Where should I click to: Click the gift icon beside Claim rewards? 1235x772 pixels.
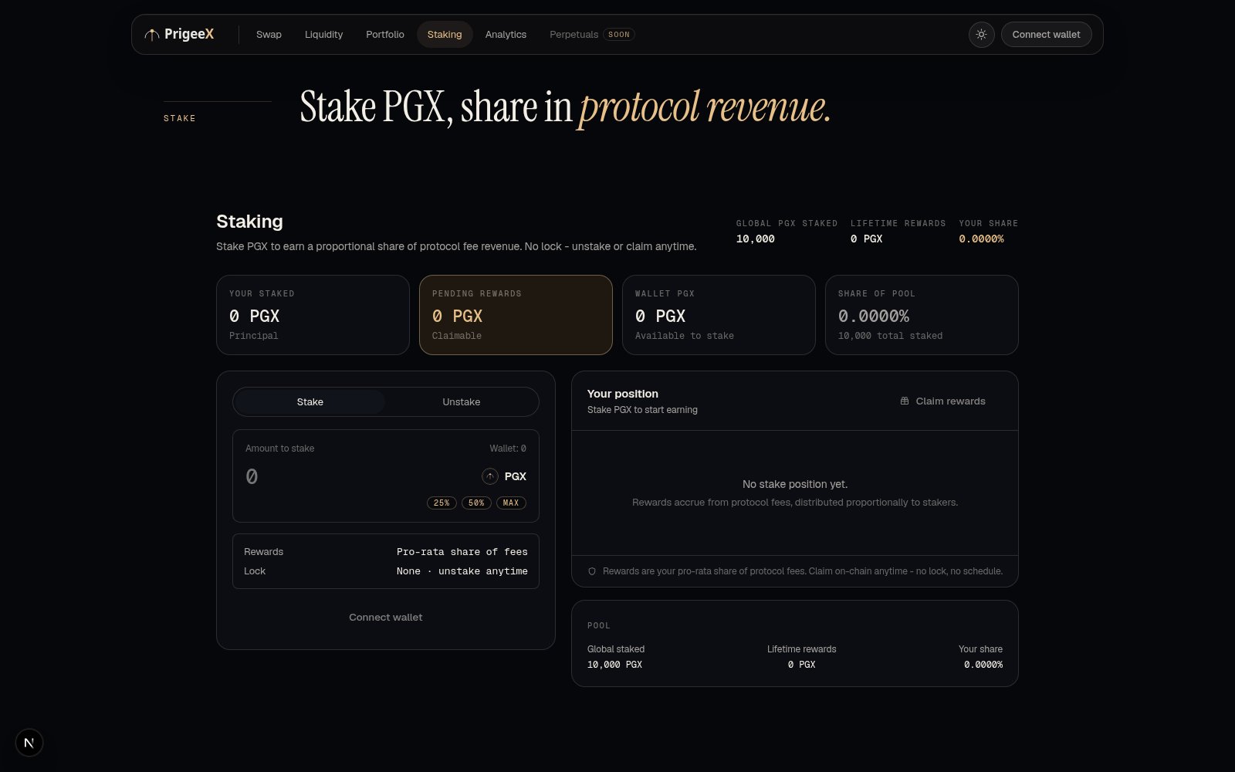point(905,401)
